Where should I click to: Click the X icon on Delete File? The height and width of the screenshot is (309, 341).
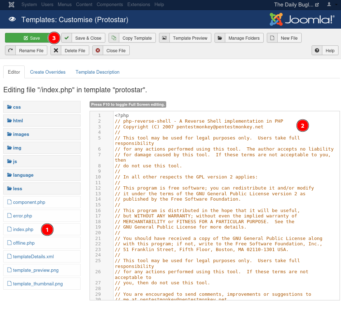click(x=56, y=50)
